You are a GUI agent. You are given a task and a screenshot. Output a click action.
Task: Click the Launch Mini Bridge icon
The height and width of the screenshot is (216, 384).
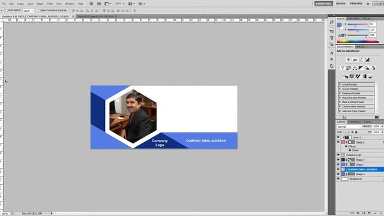coord(98,4)
